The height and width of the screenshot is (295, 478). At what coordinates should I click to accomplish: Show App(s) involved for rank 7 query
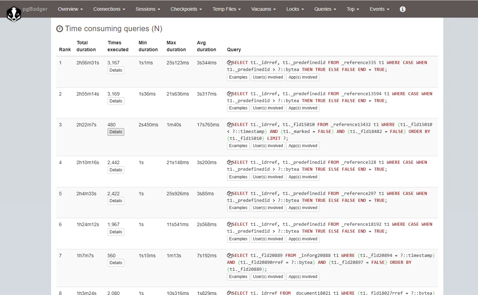click(x=303, y=277)
